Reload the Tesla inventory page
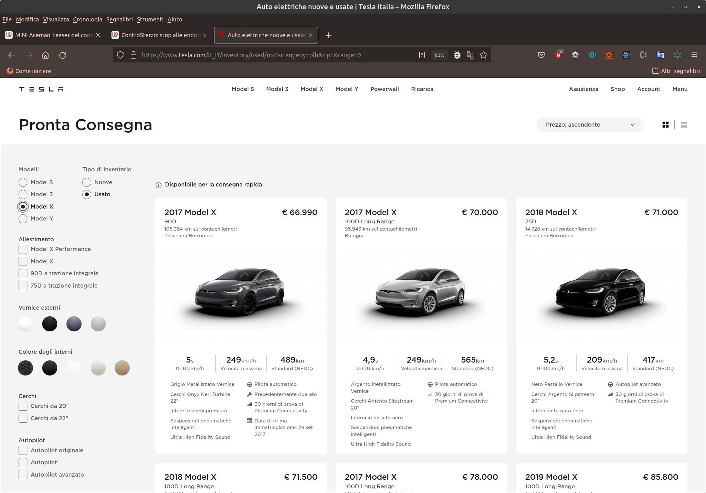This screenshot has height=493, width=706. pyautogui.click(x=63, y=55)
